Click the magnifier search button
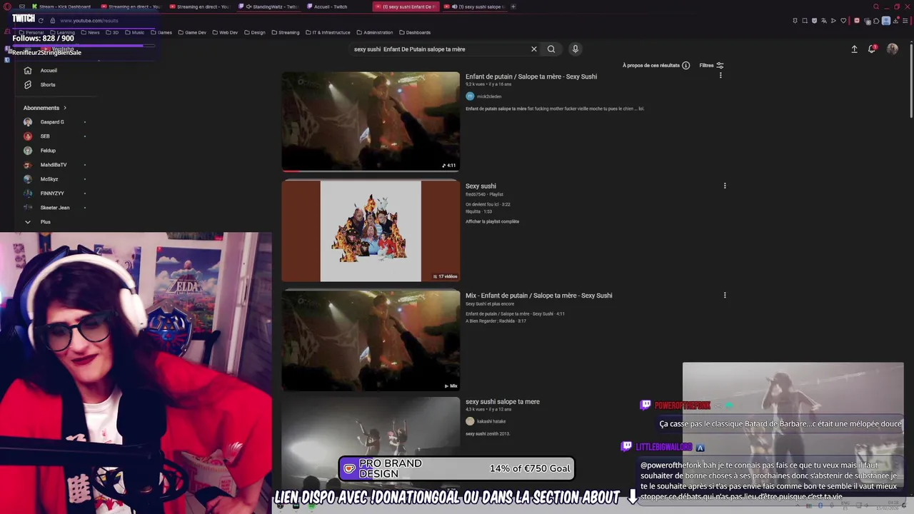914x514 pixels. click(551, 49)
